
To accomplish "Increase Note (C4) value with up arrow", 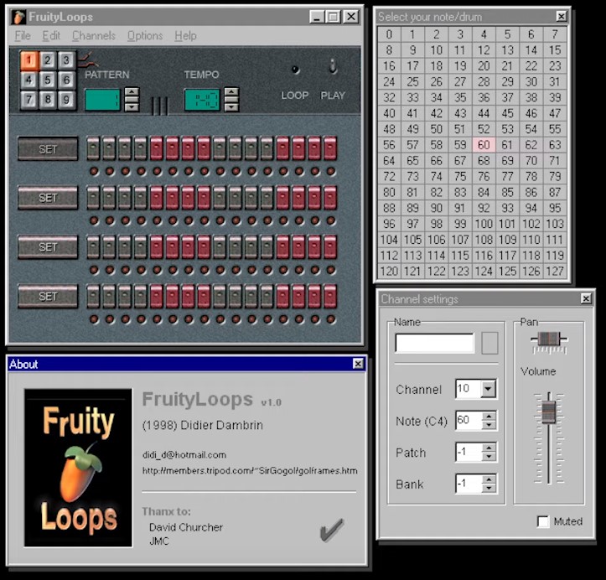I will click(489, 417).
